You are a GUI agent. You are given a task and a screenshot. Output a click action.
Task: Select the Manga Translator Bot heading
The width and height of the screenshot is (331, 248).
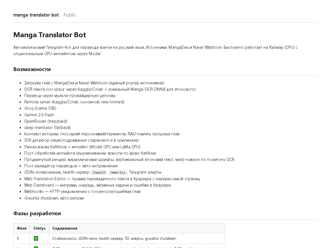click(x=50, y=35)
